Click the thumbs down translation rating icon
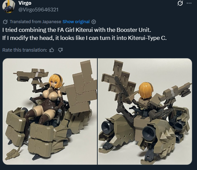 point(60,50)
